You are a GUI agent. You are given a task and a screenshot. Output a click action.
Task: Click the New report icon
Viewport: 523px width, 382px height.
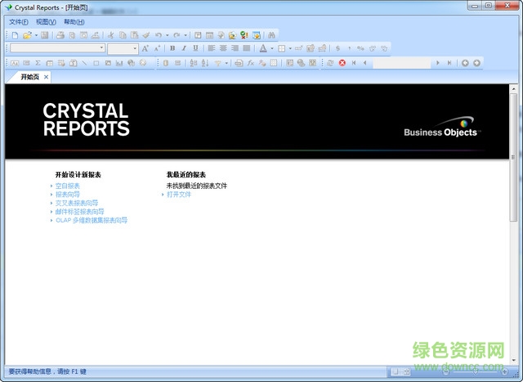[x=15, y=35]
